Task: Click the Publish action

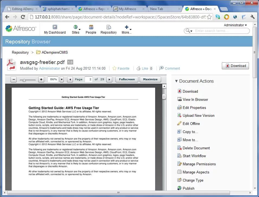Action: tap(186, 188)
